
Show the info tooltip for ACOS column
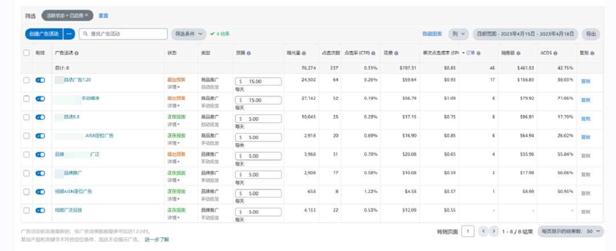556,53
